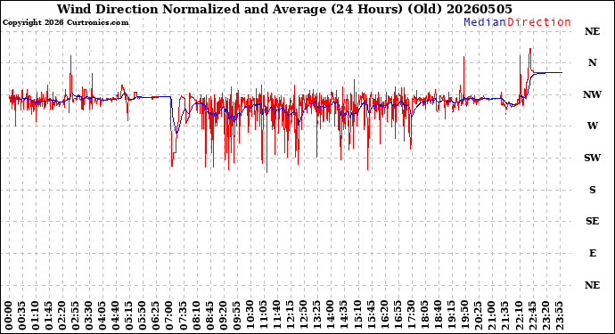615x334 pixels.
Task: Click the 02:55 time axis label
Action: (x=76, y=315)
